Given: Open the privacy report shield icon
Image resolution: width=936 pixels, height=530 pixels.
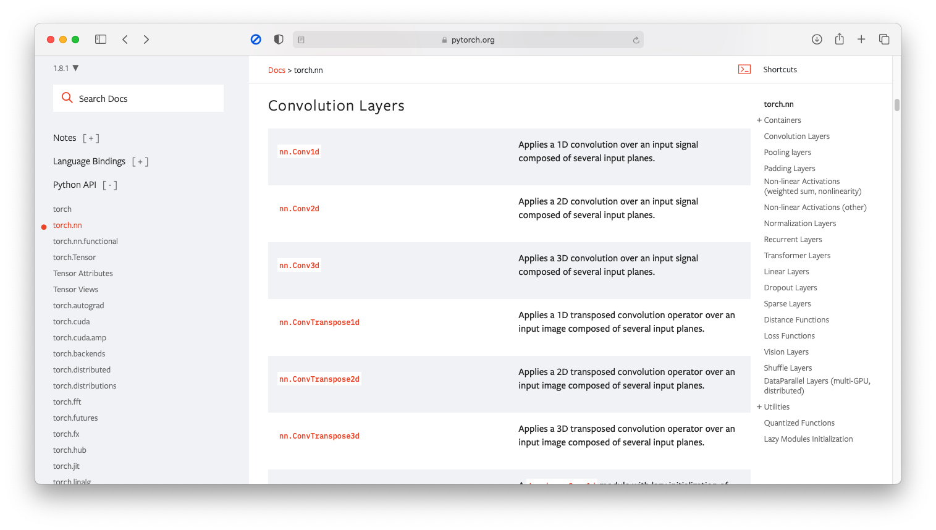Looking at the screenshot, I should [x=279, y=40].
